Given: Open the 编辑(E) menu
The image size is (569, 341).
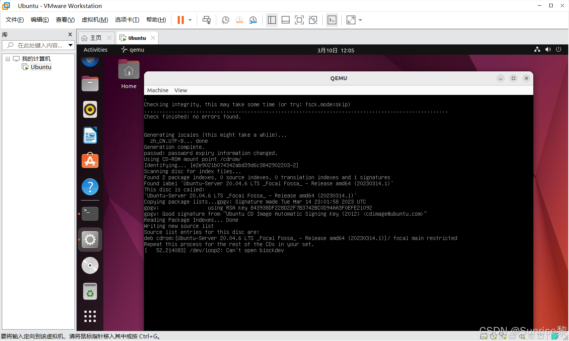Looking at the screenshot, I should tap(40, 20).
